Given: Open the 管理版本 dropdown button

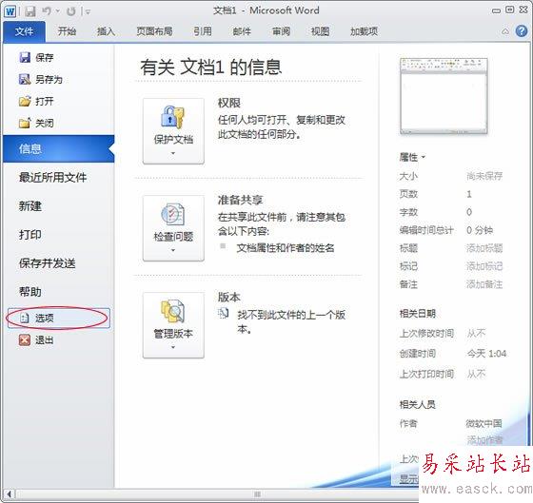Looking at the screenshot, I should [173, 325].
